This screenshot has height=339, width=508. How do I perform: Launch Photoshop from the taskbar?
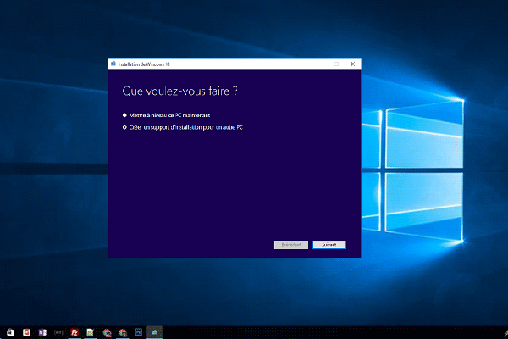pyautogui.click(x=138, y=332)
